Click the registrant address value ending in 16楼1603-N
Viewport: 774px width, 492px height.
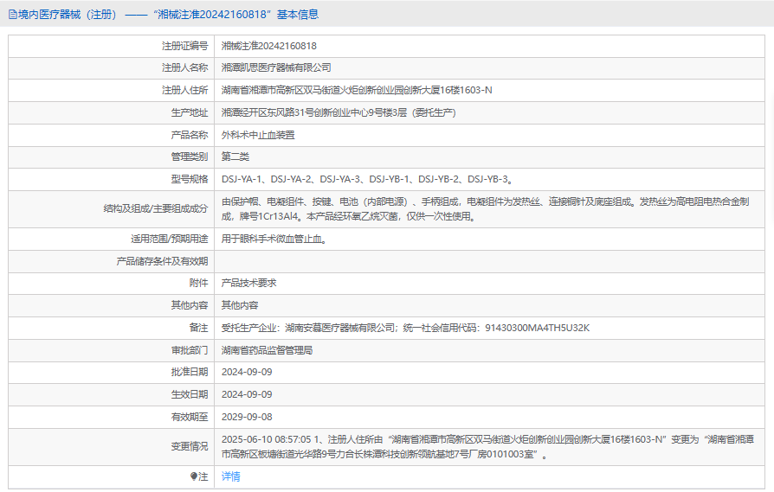(x=357, y=90)
